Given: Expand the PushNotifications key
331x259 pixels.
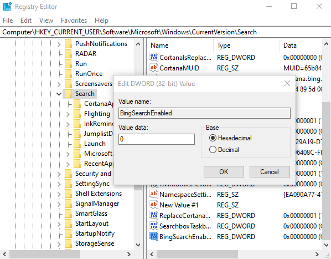Looking at the screenshot, I should [59, 44].
